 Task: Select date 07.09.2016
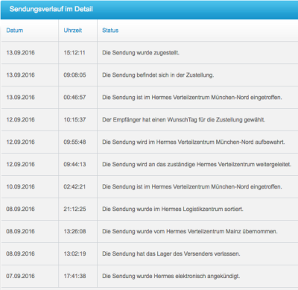(20, 277)
